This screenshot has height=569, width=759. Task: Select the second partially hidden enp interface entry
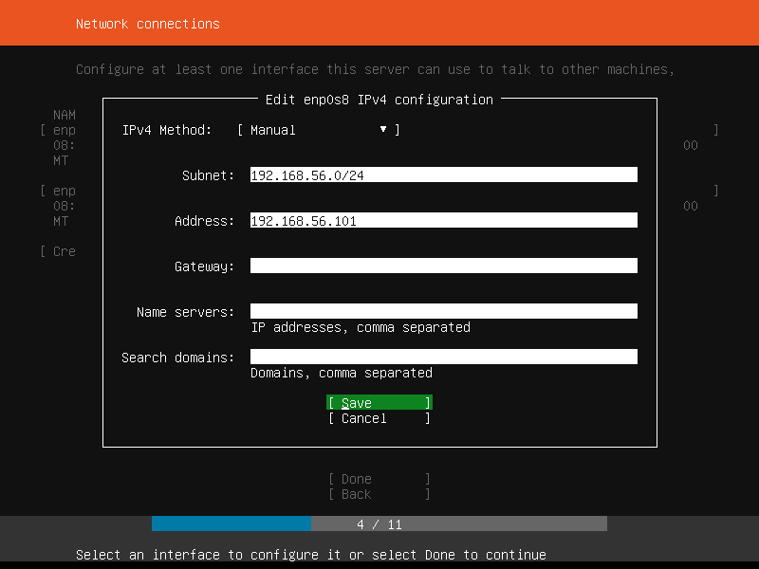65,191
